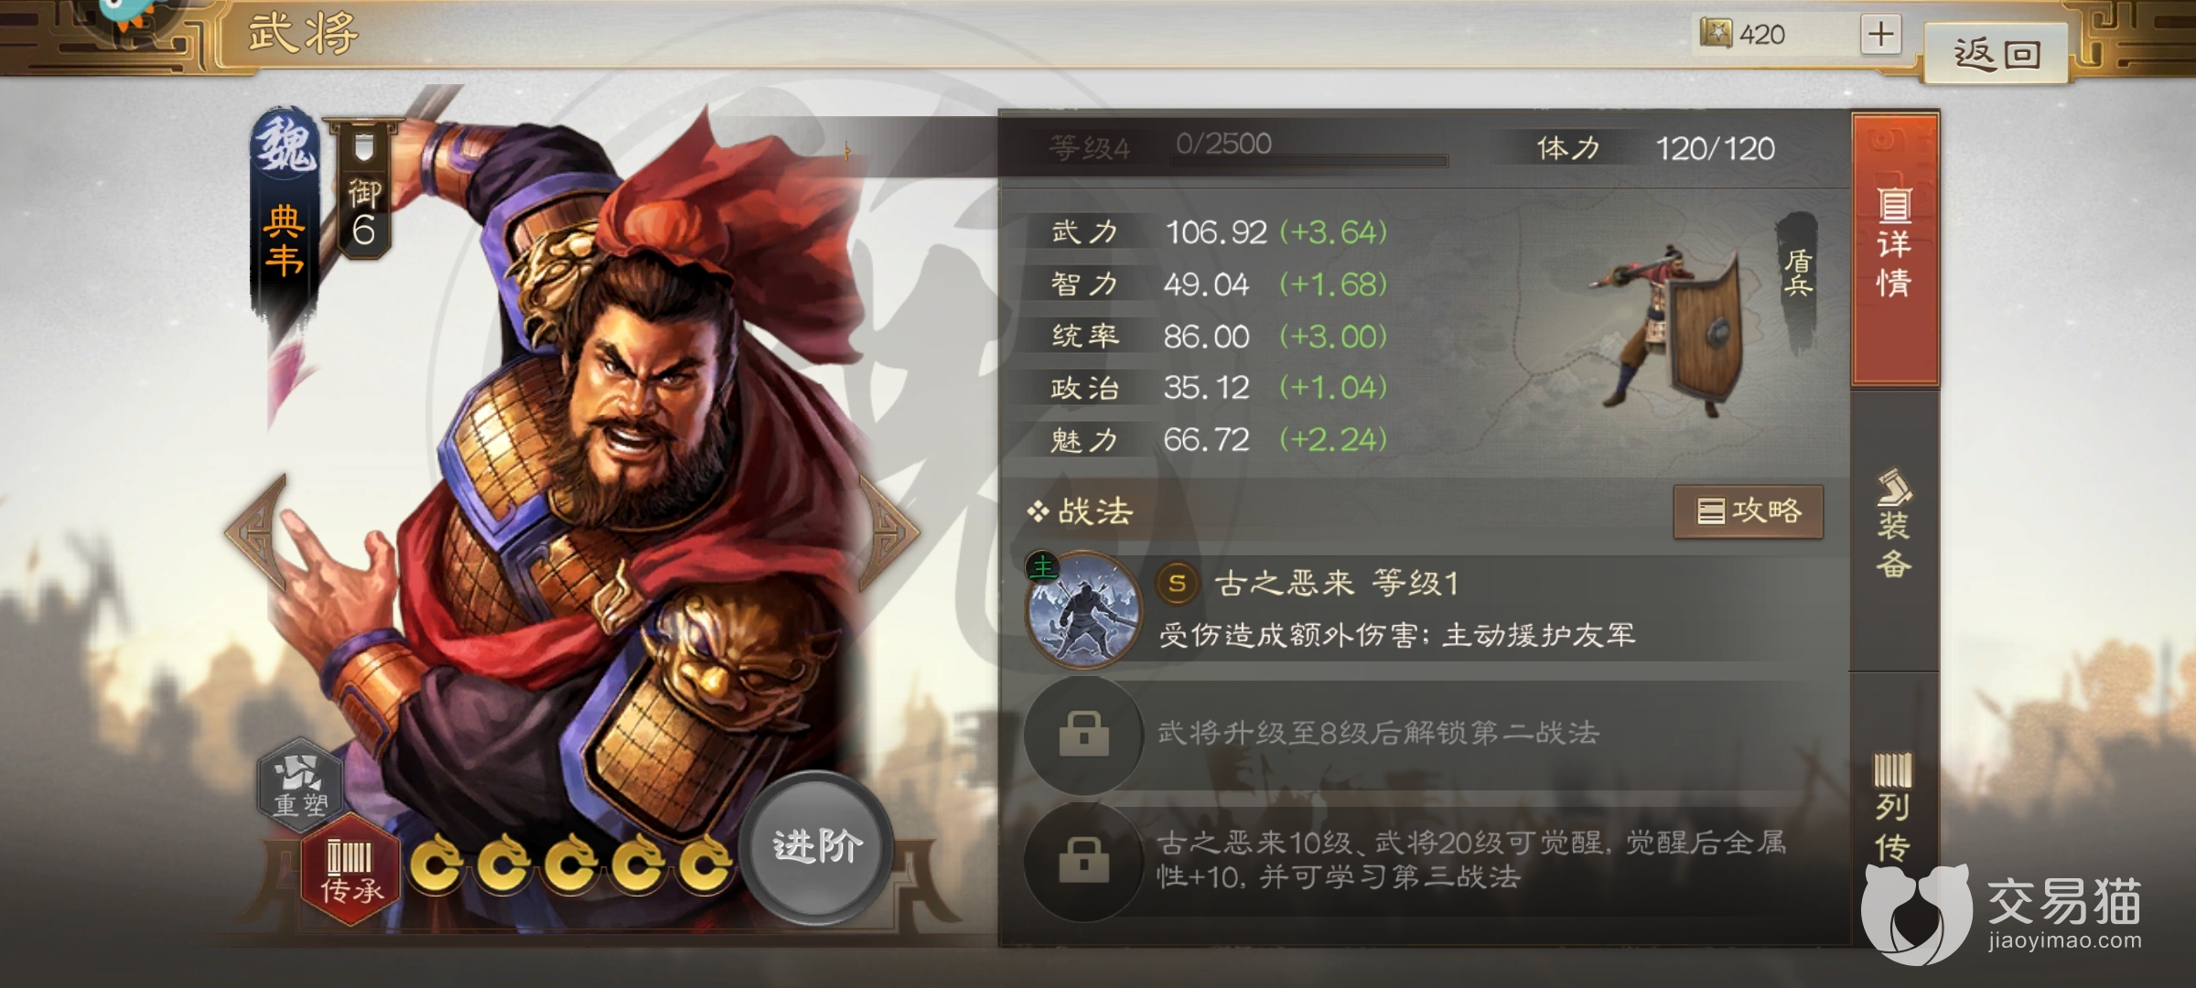Show next general with right arrow

pos(886,532)
